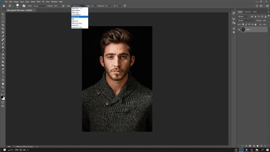Image resolution: width=270 pixels, height=152 pixels.
Task: Open the painting Mode dropdown in options bar
Action: [40, 6]
